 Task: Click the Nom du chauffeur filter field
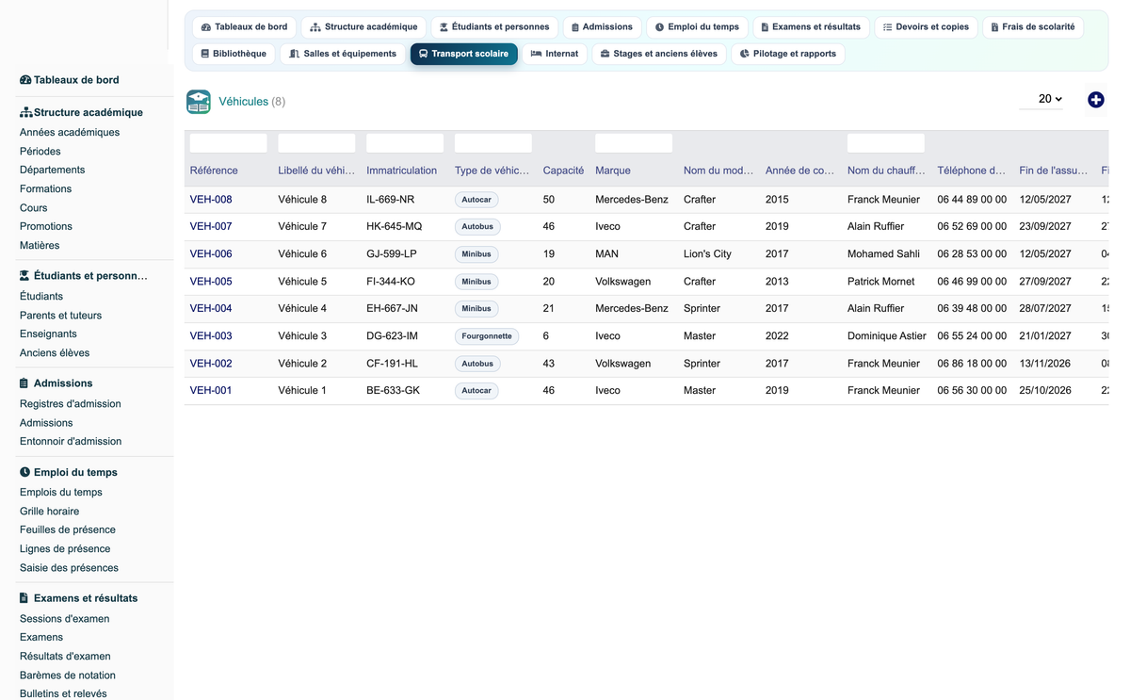click(886, 143)
